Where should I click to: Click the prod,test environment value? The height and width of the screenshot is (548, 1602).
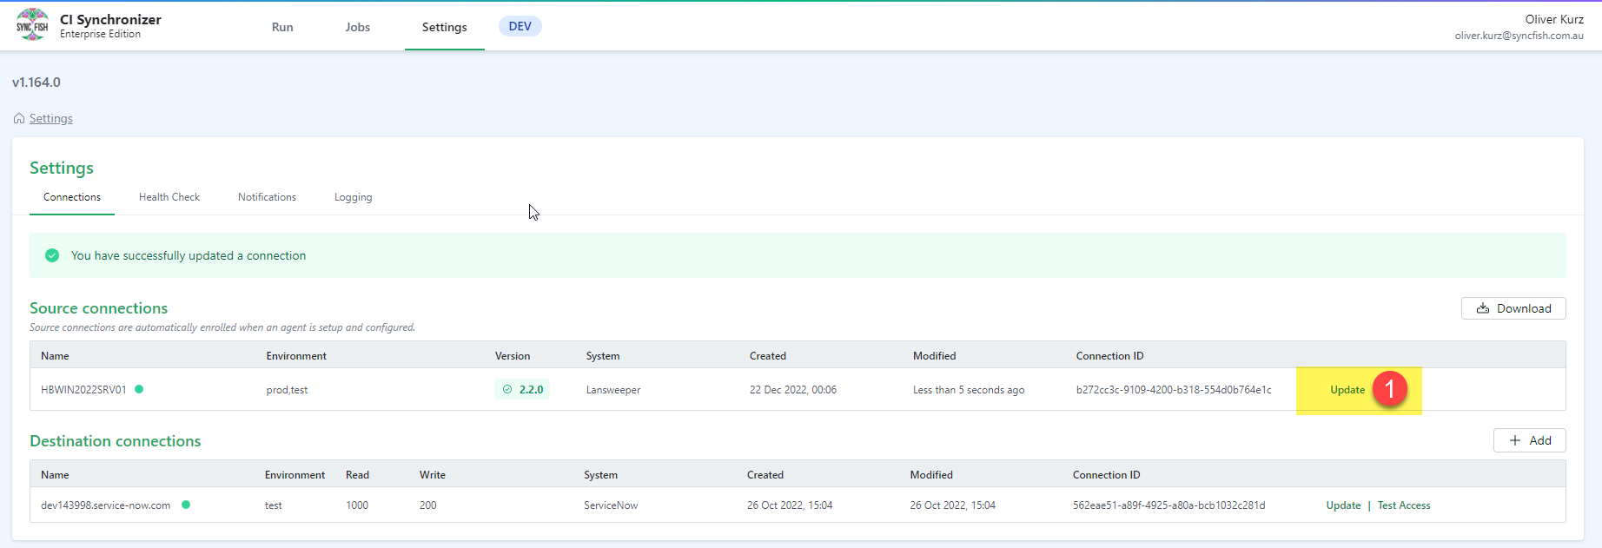pos(287,390)
